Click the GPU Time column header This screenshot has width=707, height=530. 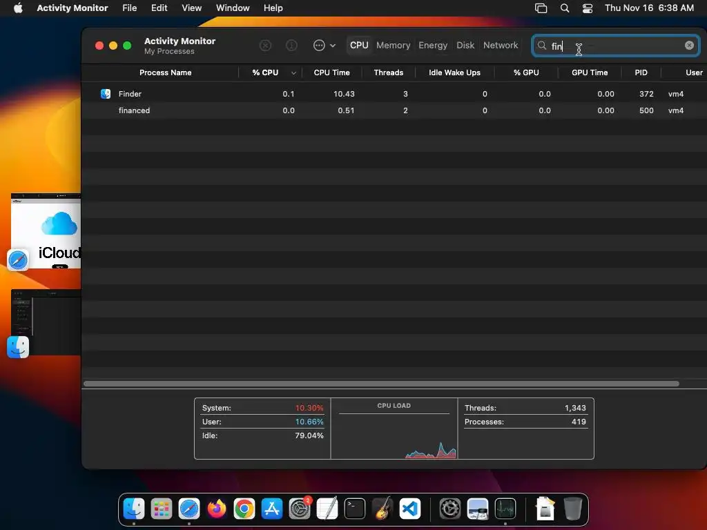590,72
